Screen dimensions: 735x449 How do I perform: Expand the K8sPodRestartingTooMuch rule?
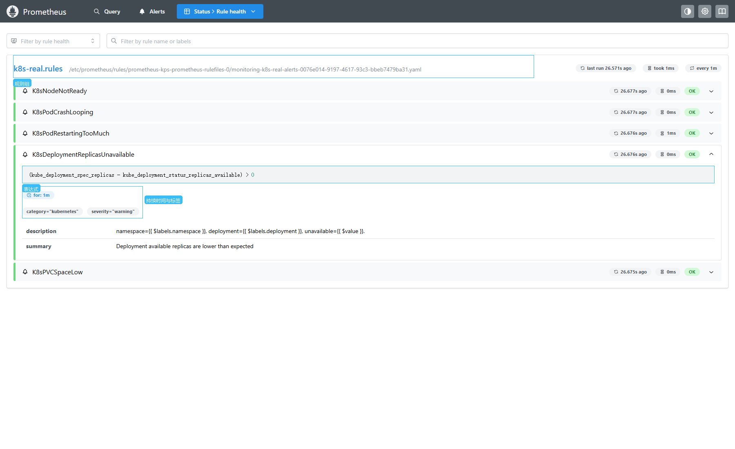[711, 133]
